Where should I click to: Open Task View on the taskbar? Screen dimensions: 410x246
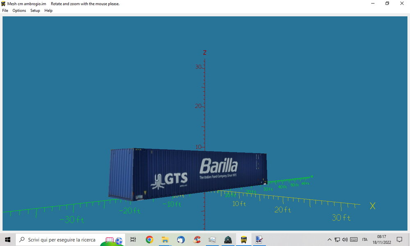pyautogui.click(x=133, y=239)
